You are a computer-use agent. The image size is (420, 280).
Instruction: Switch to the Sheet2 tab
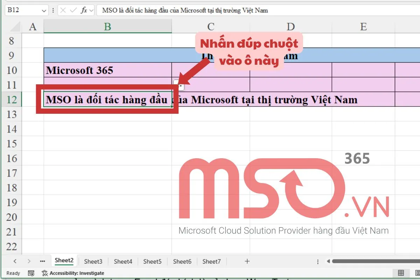point(64,260)
